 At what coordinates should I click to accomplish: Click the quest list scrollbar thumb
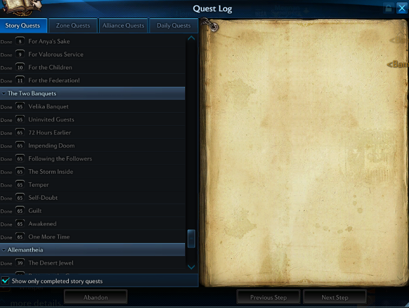(x=191, y=239)
